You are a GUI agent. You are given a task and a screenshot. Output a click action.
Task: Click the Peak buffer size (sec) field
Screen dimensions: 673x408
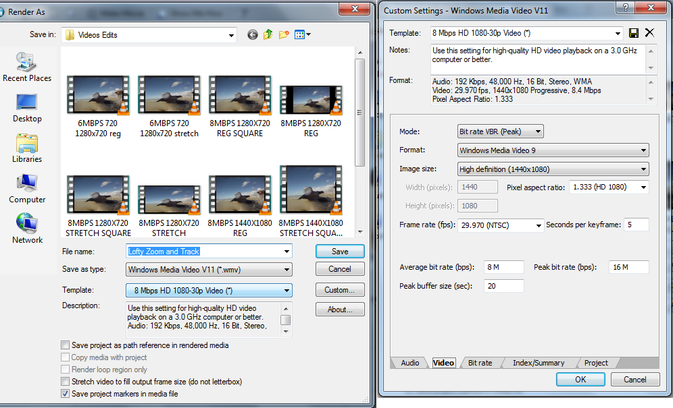(x=504, y=286)
